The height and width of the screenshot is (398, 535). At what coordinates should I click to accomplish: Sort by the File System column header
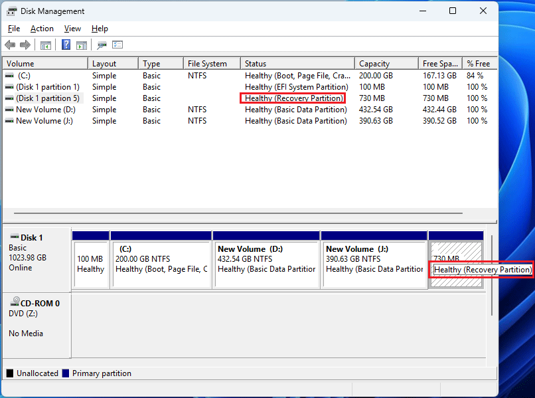click(212, 64)
